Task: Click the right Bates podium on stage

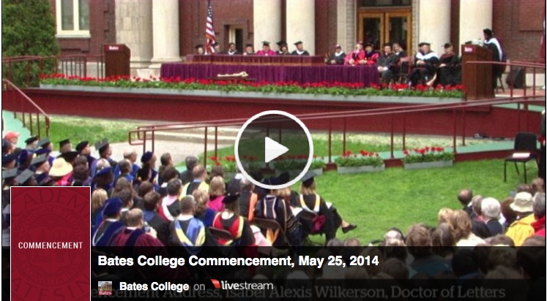Action: [x=477, y=71]
